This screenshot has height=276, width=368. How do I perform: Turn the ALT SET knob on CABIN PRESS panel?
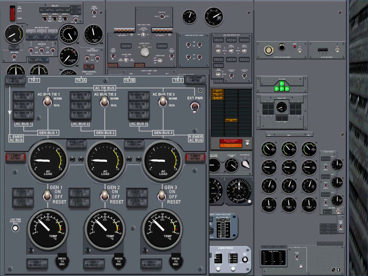tap(218, 269)
